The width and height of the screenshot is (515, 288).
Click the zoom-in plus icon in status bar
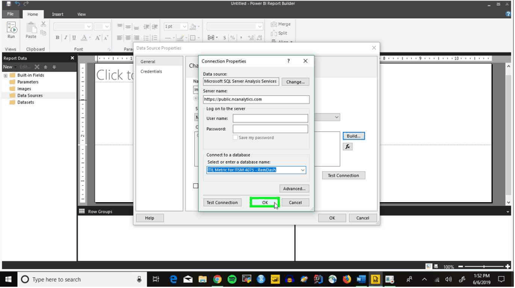point(508,267)
